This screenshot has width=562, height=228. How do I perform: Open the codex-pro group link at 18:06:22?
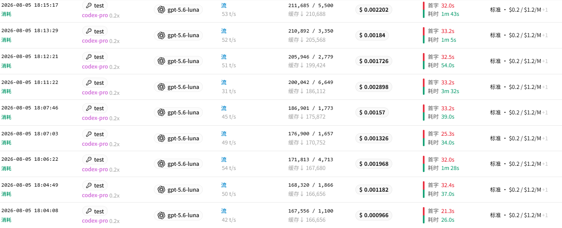pos(95,170)
